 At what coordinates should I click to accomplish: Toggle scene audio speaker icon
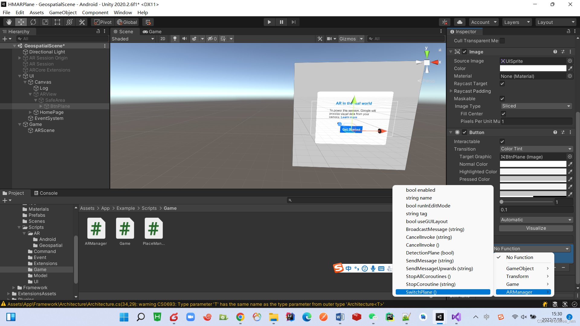(x=184, y=39)
